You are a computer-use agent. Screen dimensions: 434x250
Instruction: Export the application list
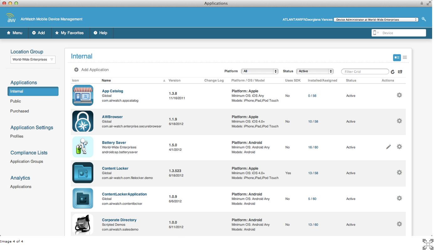click(x=400, y=71)
